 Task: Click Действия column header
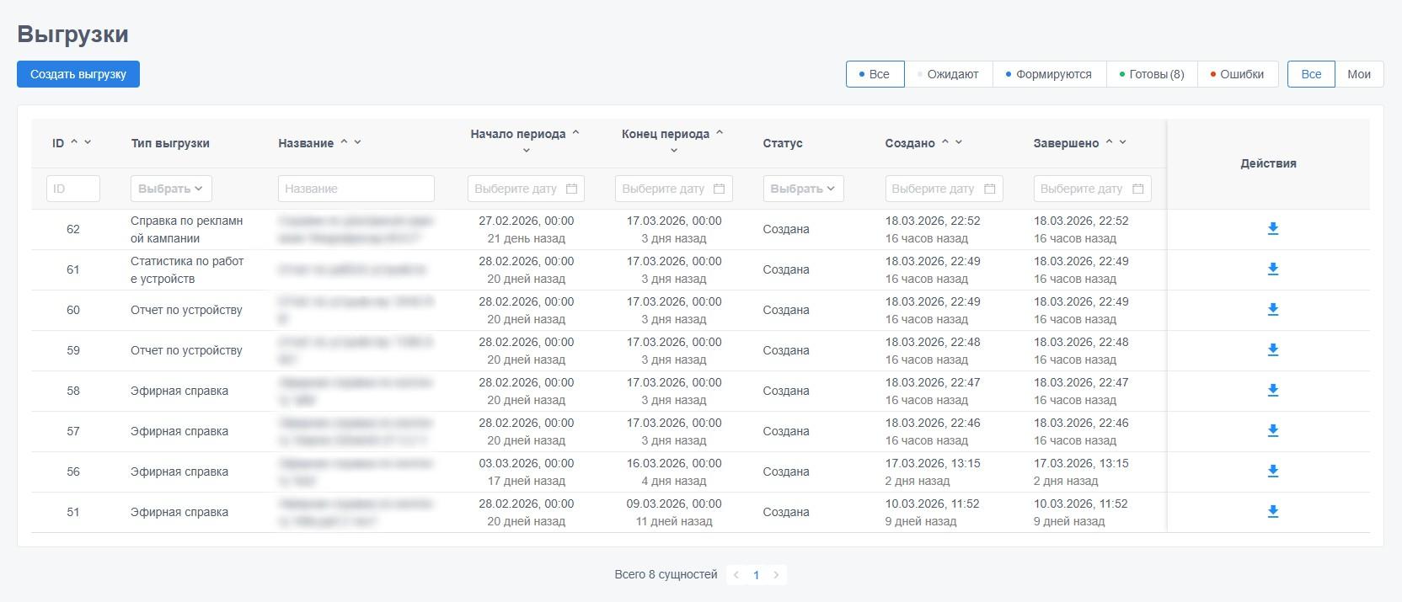[1268, 163]
